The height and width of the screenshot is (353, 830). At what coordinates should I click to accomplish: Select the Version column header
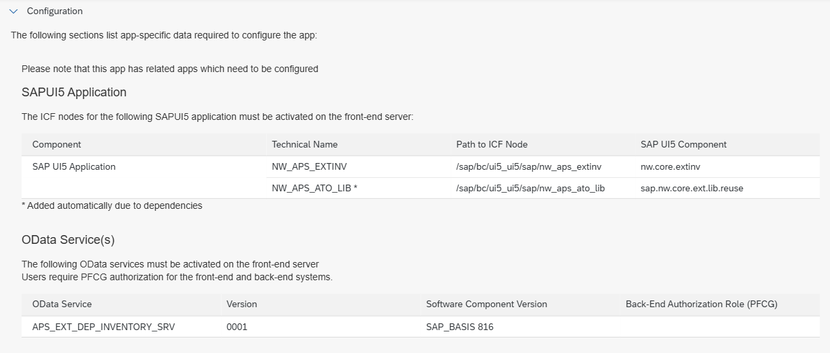[x=242, y=304]
